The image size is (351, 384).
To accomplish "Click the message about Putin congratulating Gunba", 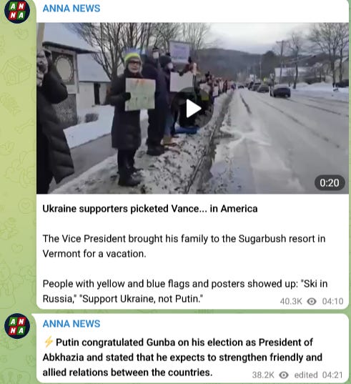I will [182, 358].
